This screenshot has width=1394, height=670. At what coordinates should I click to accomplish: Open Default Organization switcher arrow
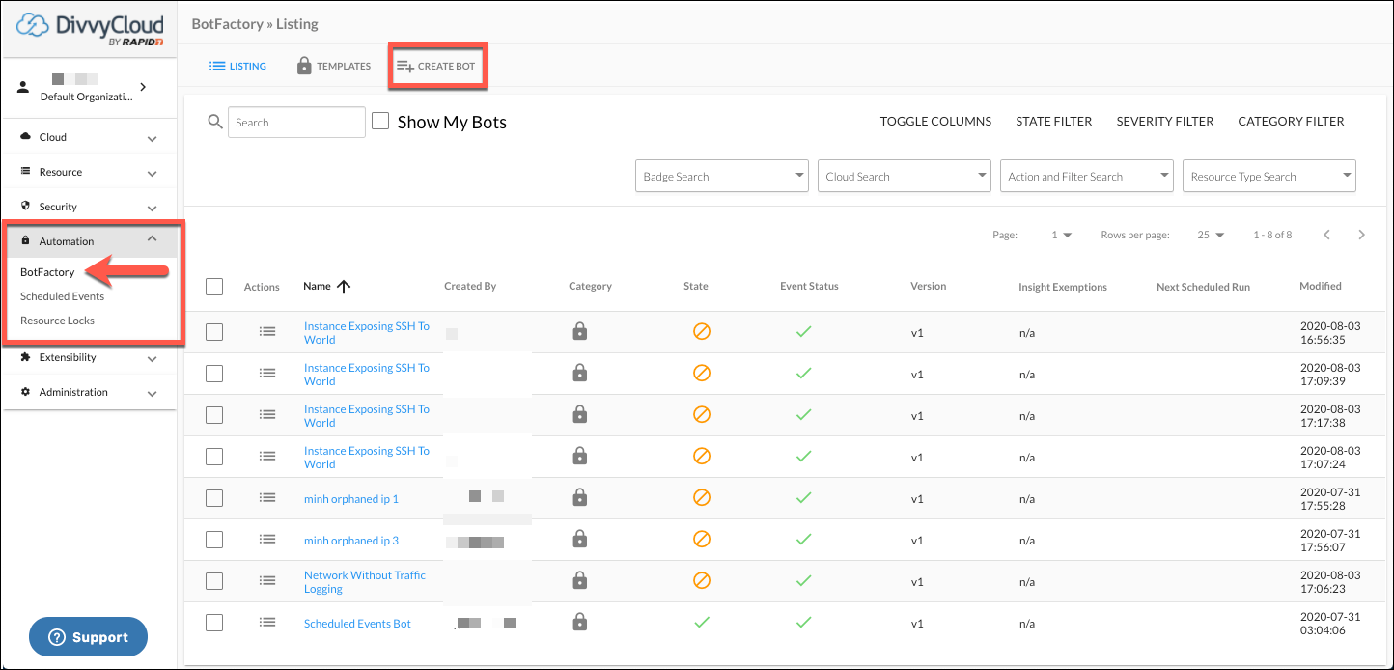point(143,87)
